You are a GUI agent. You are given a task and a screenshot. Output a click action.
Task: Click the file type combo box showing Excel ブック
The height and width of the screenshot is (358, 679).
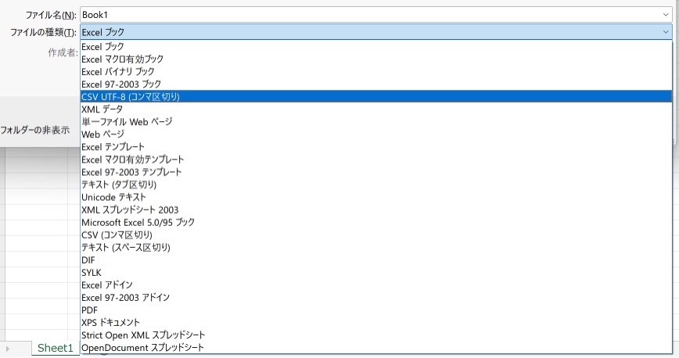coord(375,32)
